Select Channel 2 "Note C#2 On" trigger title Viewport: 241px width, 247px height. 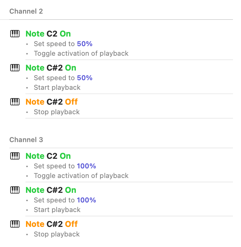[x=51, y=68]
